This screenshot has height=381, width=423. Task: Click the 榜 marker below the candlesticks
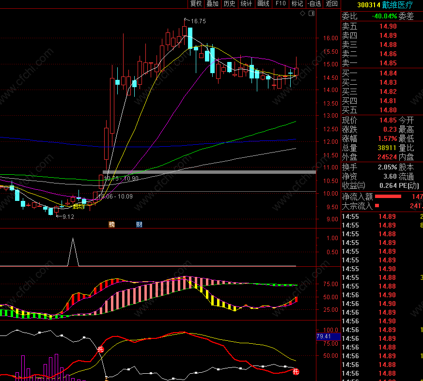pyautogui.click(x=111, y=225)
